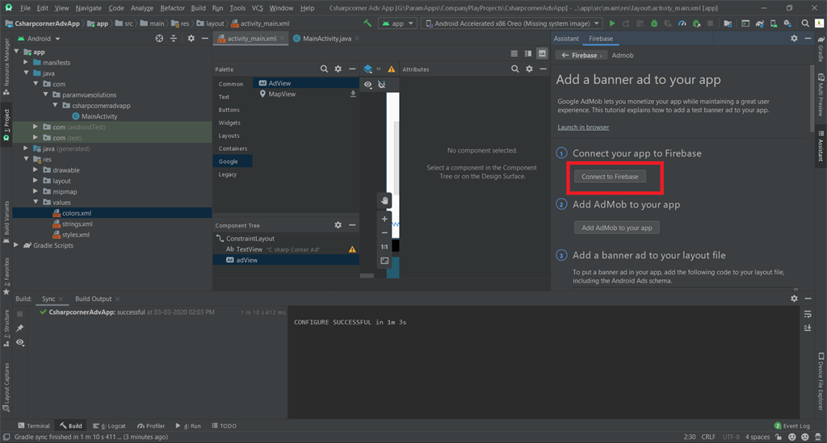Click the Debug app bug icon
This screenshot has width=827, height=443.
point(654,23)
